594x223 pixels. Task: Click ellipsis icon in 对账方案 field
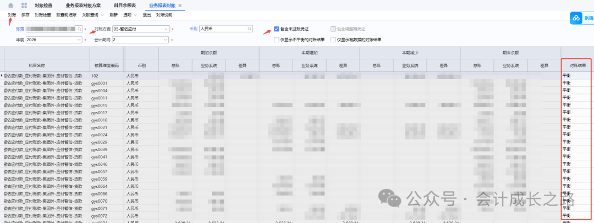point(166,29)
